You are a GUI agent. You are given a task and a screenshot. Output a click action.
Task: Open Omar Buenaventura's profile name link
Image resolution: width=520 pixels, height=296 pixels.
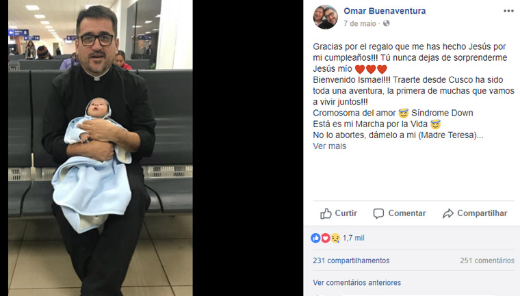[x=385, y=11]
